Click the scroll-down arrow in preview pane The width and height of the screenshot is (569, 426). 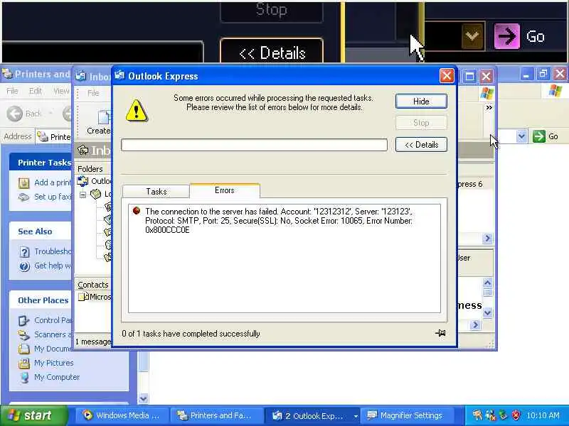coord(488,312)
